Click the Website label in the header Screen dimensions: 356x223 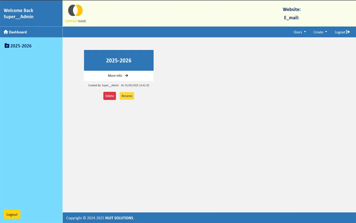[291, 9]
